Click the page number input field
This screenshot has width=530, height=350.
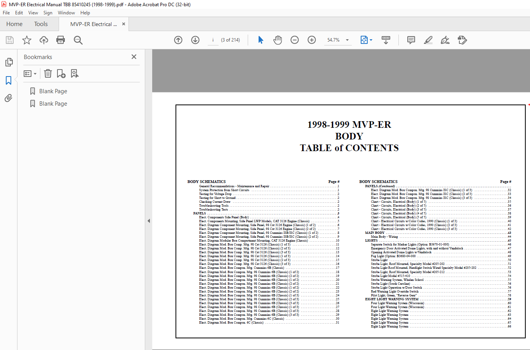(213, 40)
